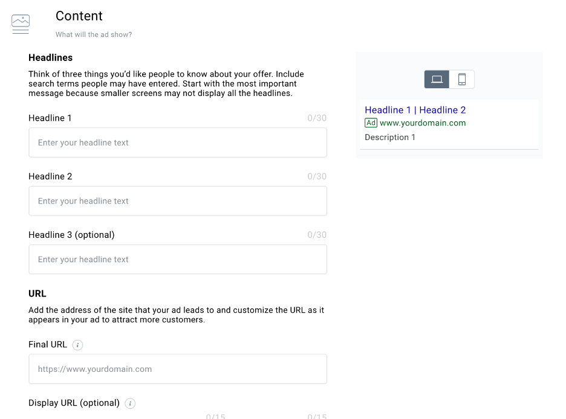
Task: Focus the Headline 3 optional text field
Action: pyautogui.click(x=178, y=259)
